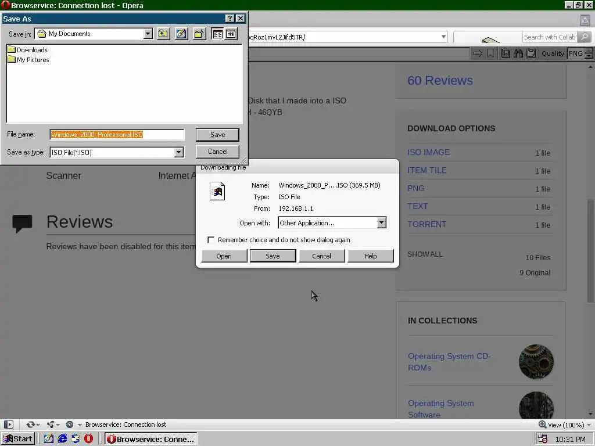Open the PNG download link
This screenshot has height=446, width=595.
point(416,188)
